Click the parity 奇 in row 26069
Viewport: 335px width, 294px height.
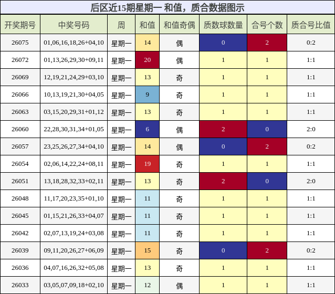[x=179, y=78]
